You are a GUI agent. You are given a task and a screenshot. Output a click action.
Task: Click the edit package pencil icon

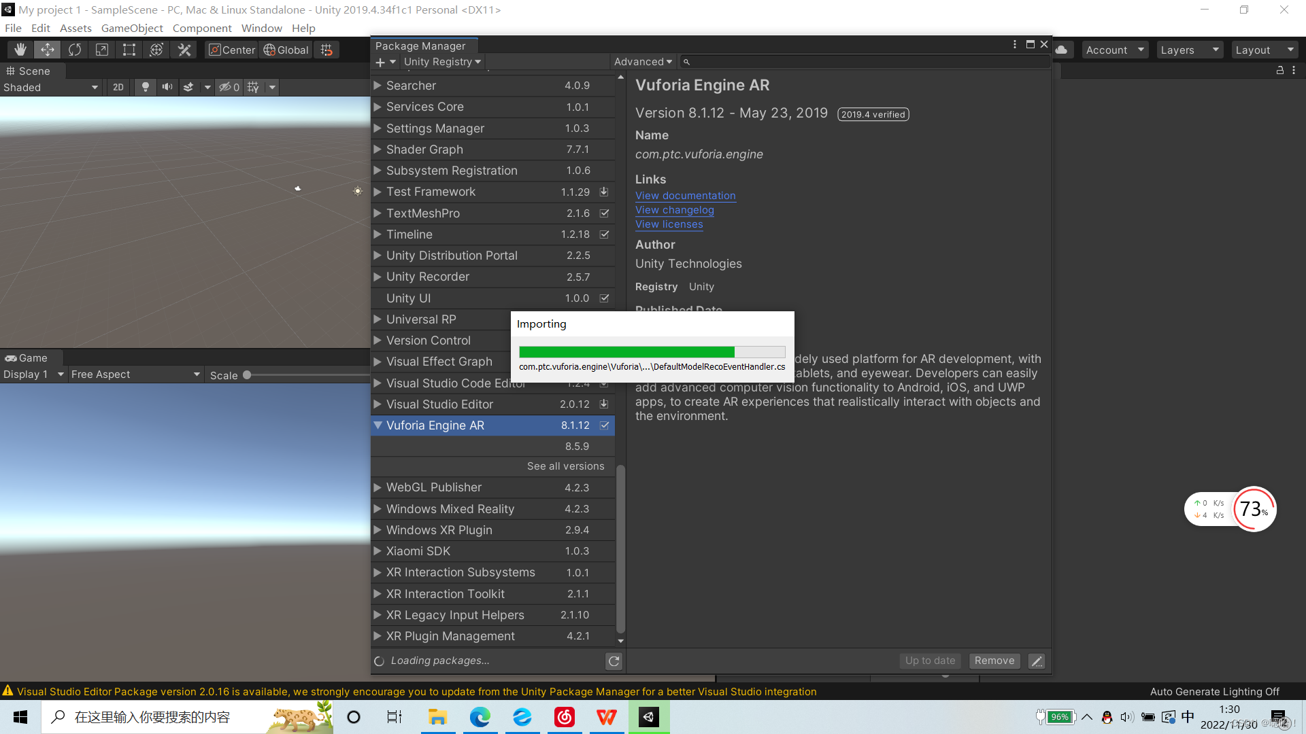click(x=1036, y=661)
